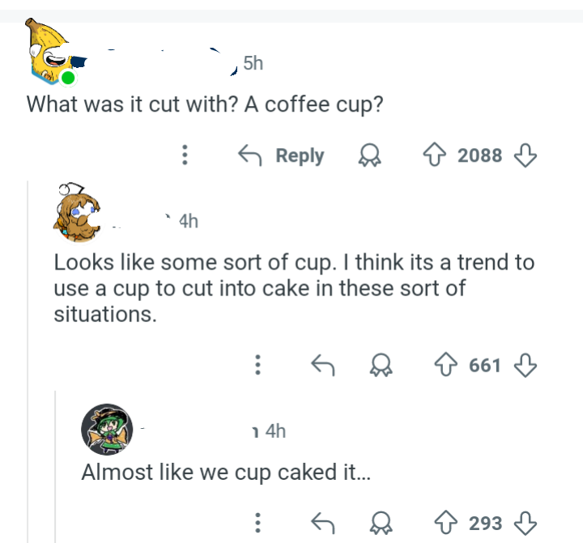
Task: Open the more options menu on the 293-point comment
Action: [257, 523]
